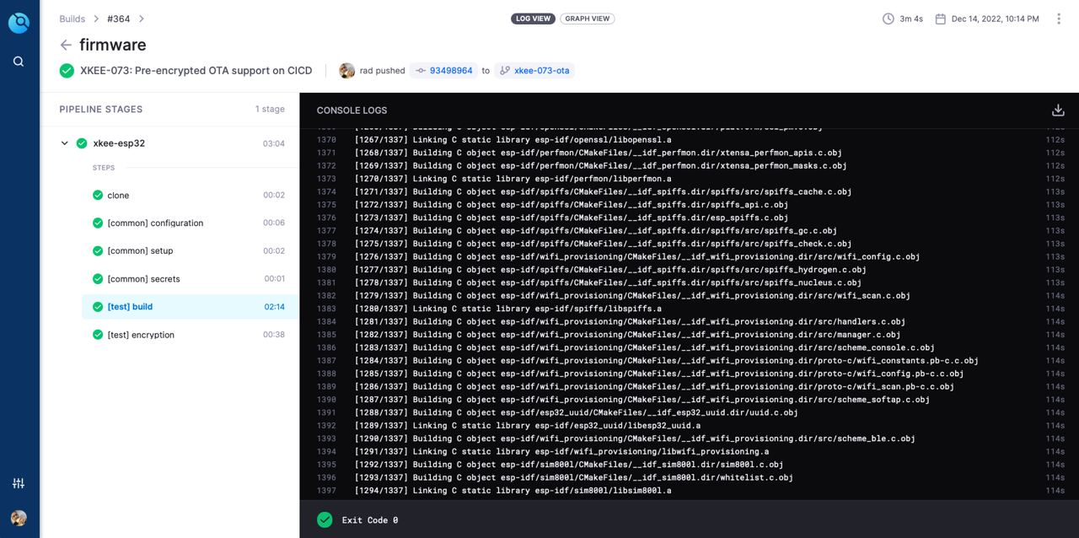1079x538 pixels.
Task: Open #364 breadcrumb link
Action: tap(119, 19)
